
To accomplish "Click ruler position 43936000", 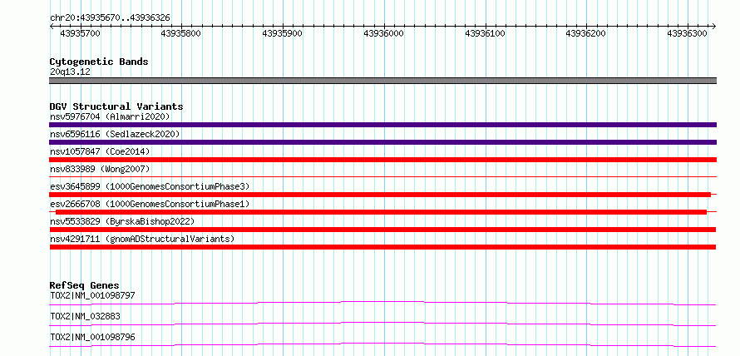I will (x=383, y=33).
